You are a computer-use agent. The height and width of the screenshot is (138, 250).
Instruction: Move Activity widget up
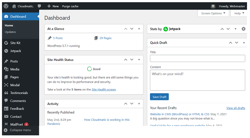coord(126,104)
